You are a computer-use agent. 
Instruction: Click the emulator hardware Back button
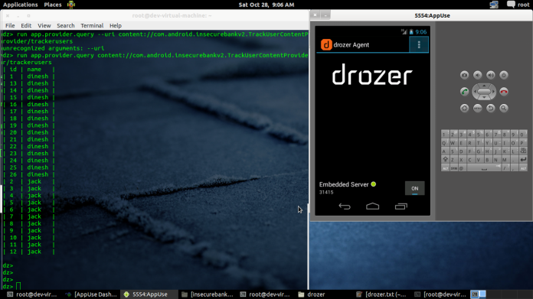[491, 109]
